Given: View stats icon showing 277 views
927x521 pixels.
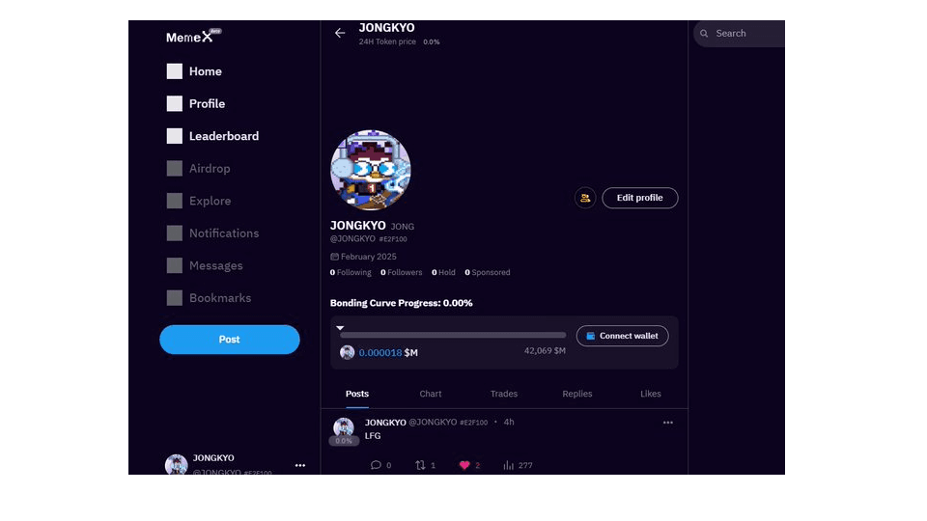Looking at the screenshot, I should click(x=508, y=465).
